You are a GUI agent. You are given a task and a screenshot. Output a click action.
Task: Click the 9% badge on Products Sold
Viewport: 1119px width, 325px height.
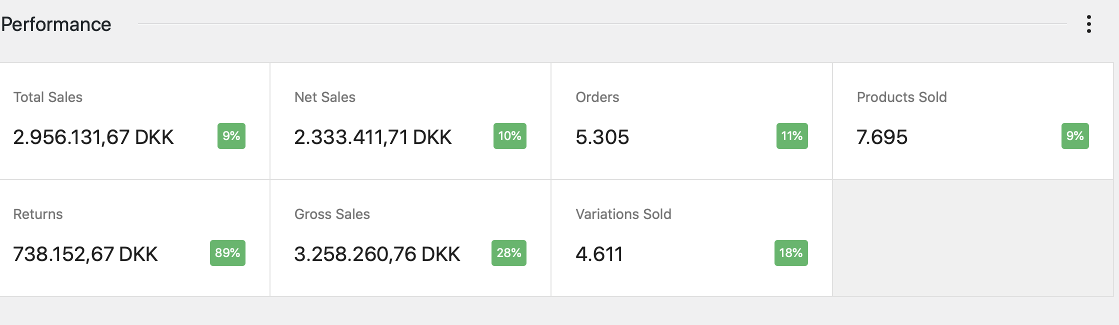coord(1075,136)
